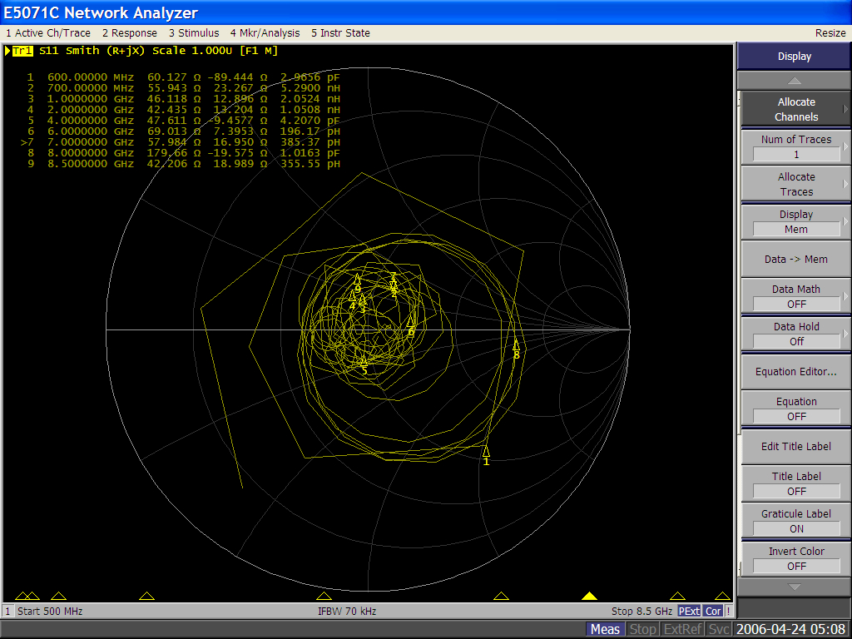Screen dimensions: 852x639
Task: Click the Meas status indicator
Action: coord(605,629)
